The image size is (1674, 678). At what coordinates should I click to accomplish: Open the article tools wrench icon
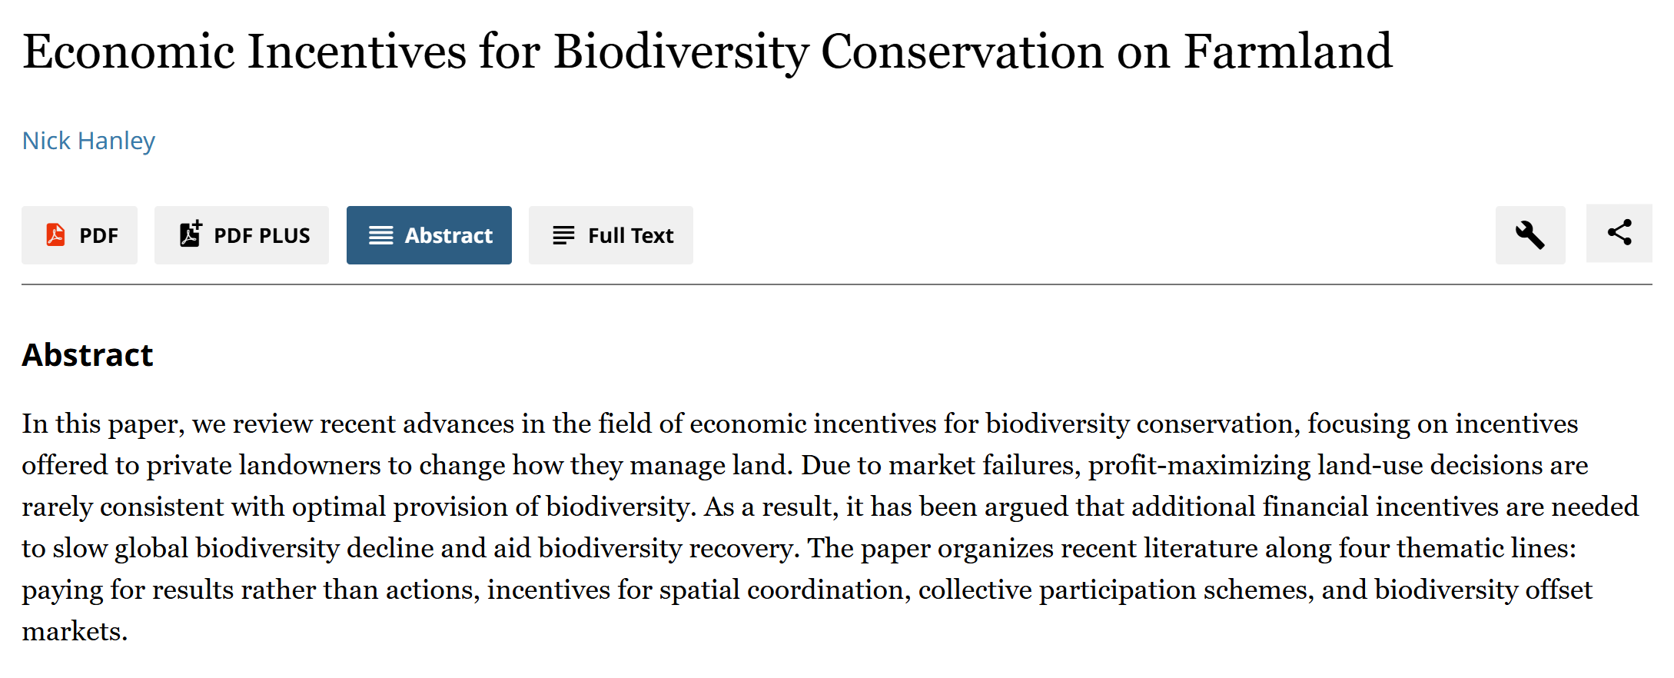click(x=1530, y=235)
